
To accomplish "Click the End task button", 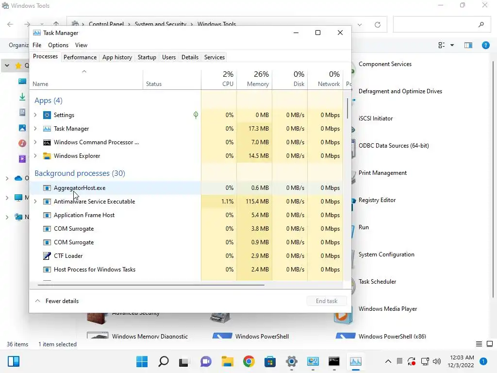I will 327,301.
